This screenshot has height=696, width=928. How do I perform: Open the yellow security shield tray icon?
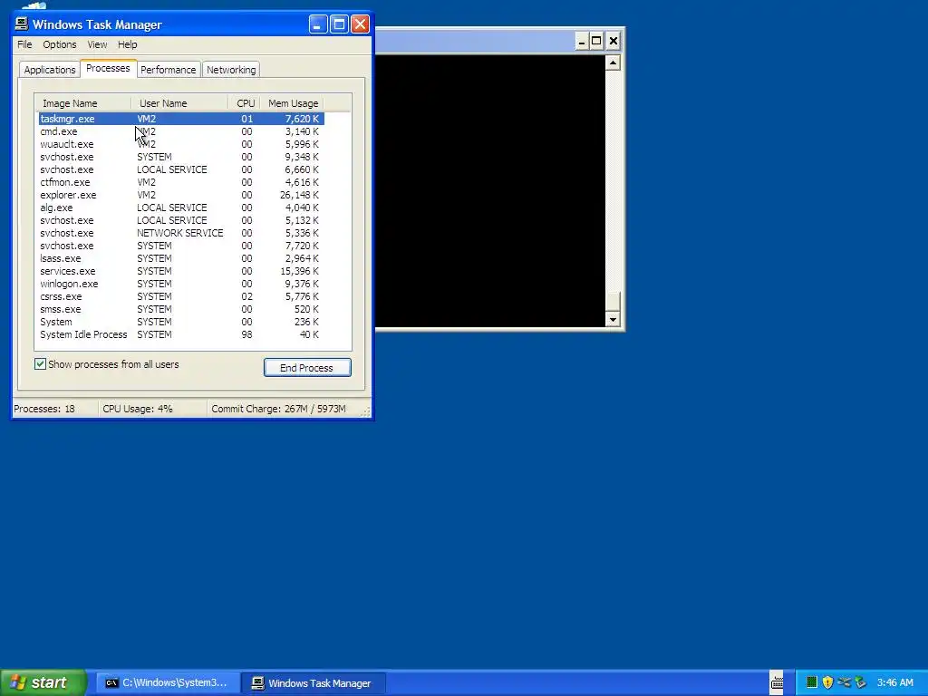click(x=827, y=682)
